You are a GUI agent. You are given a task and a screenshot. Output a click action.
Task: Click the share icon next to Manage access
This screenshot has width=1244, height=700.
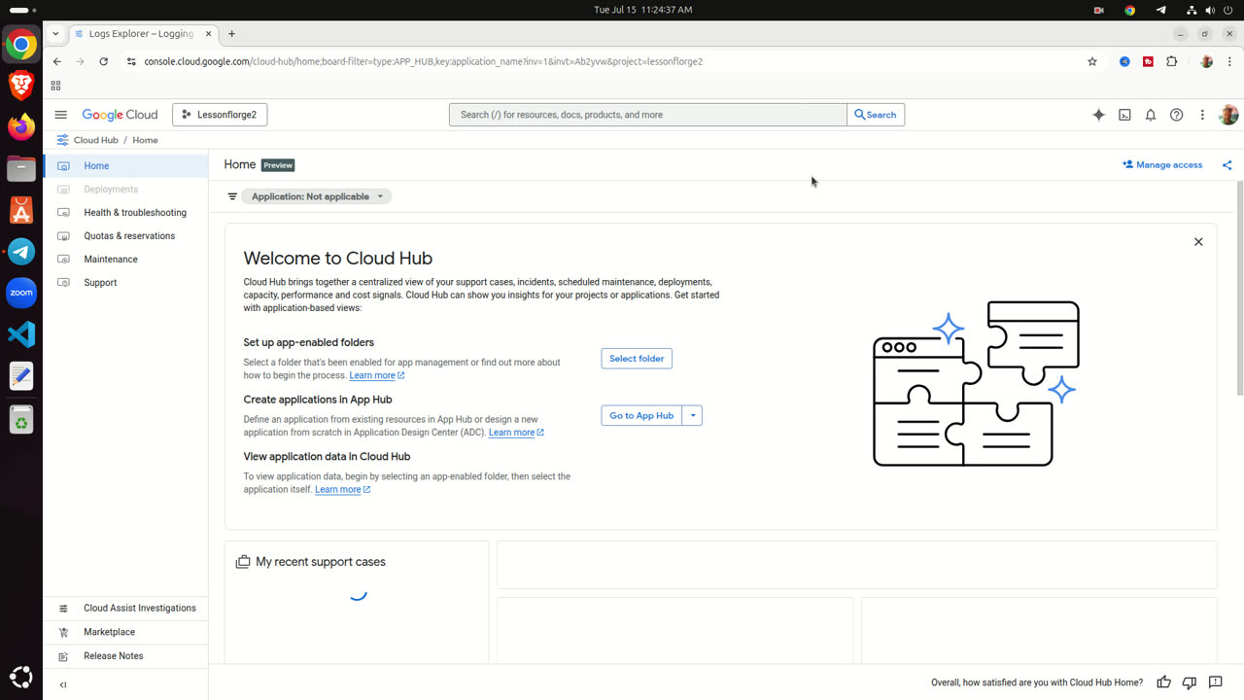coord(1227,165)
